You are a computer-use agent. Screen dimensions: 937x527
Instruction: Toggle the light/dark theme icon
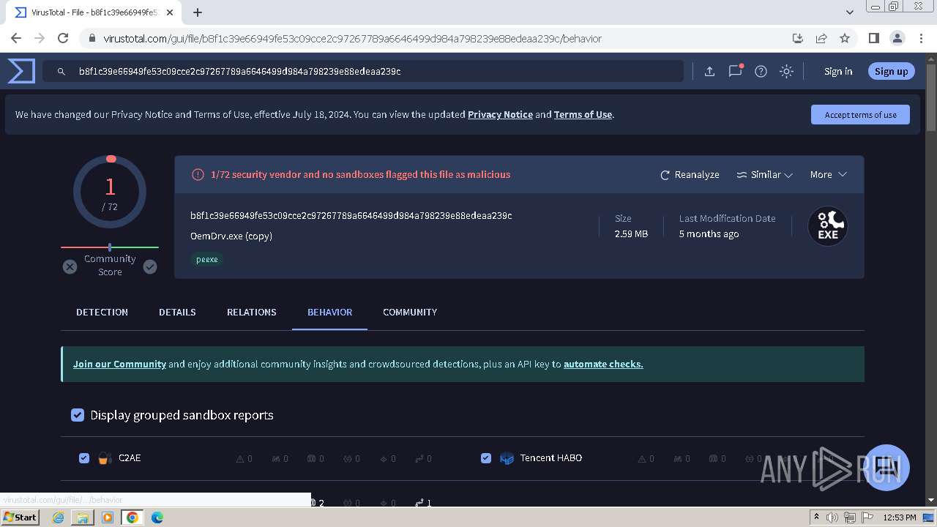click(x=786, y=71)
